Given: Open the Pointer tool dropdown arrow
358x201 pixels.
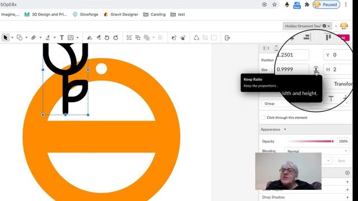Looking at the screenshot, I should (x=12, y=37).
